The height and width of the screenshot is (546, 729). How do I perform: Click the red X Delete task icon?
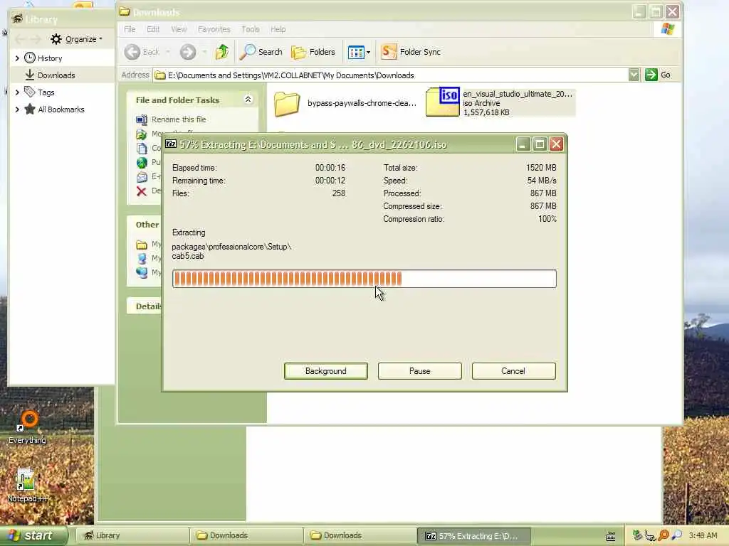[x=142, y=191]
